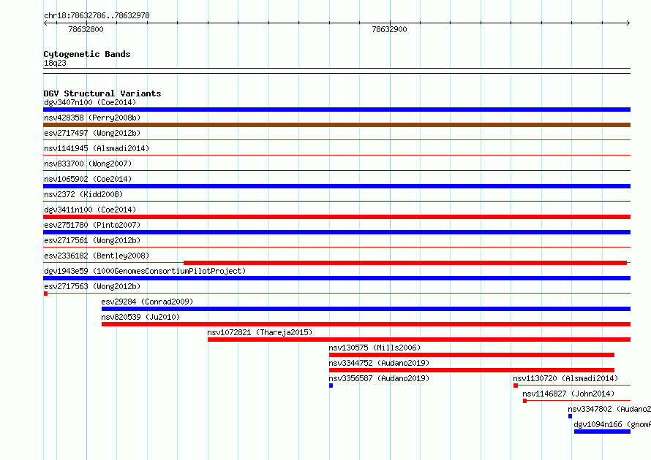Open the nsv428358 (Perry2008b) variant label

[92, 118]
